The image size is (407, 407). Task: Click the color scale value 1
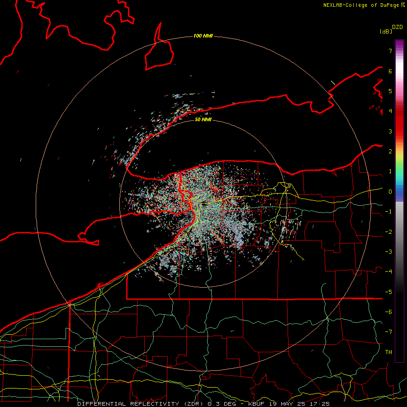[390, 171]
